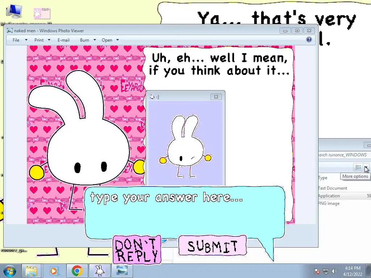This screenshot has height=278, width=371.
Task: Open the File menu in Photo Viewer
Action: (16, 40)
